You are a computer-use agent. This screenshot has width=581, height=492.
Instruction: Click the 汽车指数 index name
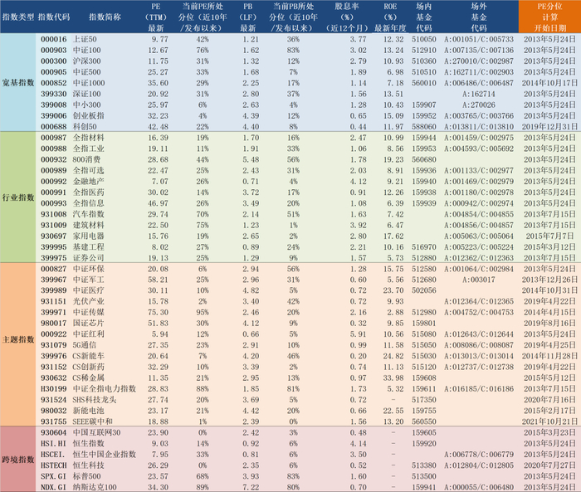[89, 214]
